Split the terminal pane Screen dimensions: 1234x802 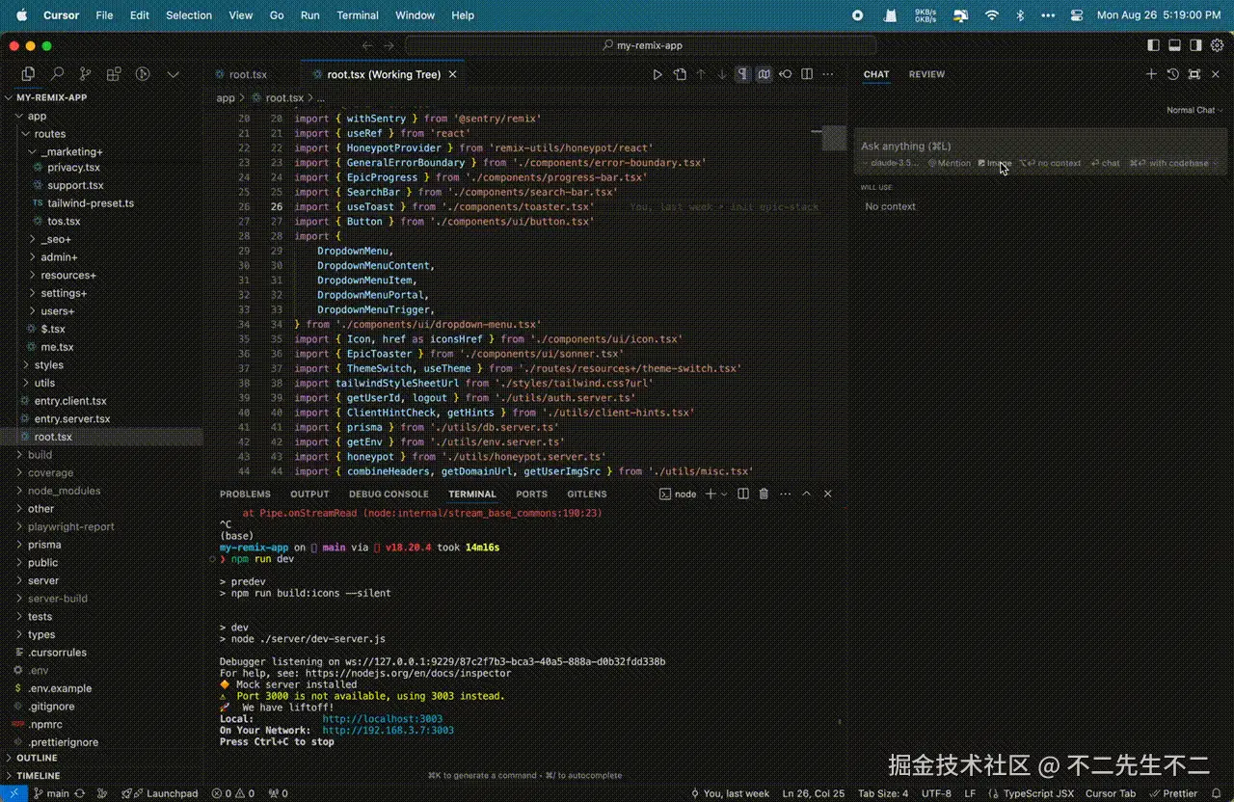coord(743,494)
